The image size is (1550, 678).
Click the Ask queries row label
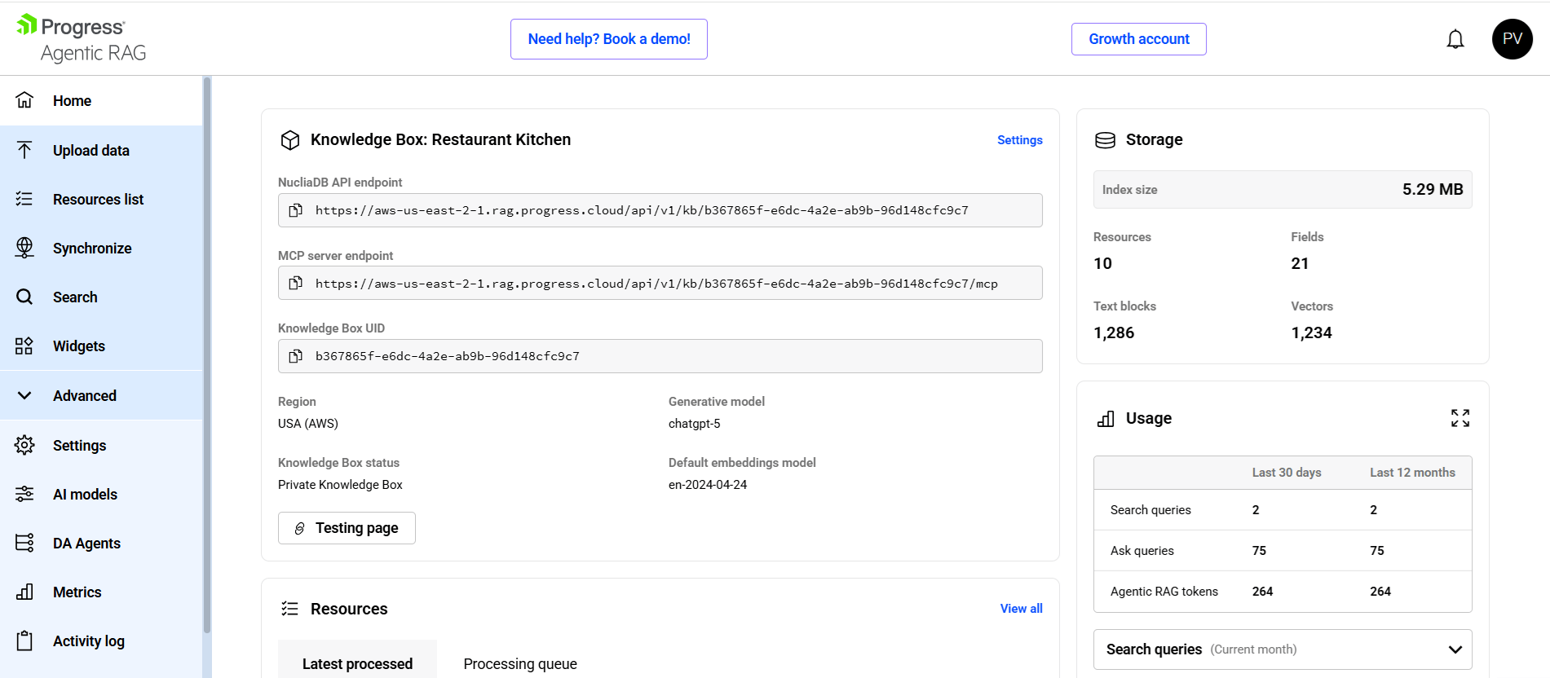click(1142, 551)
